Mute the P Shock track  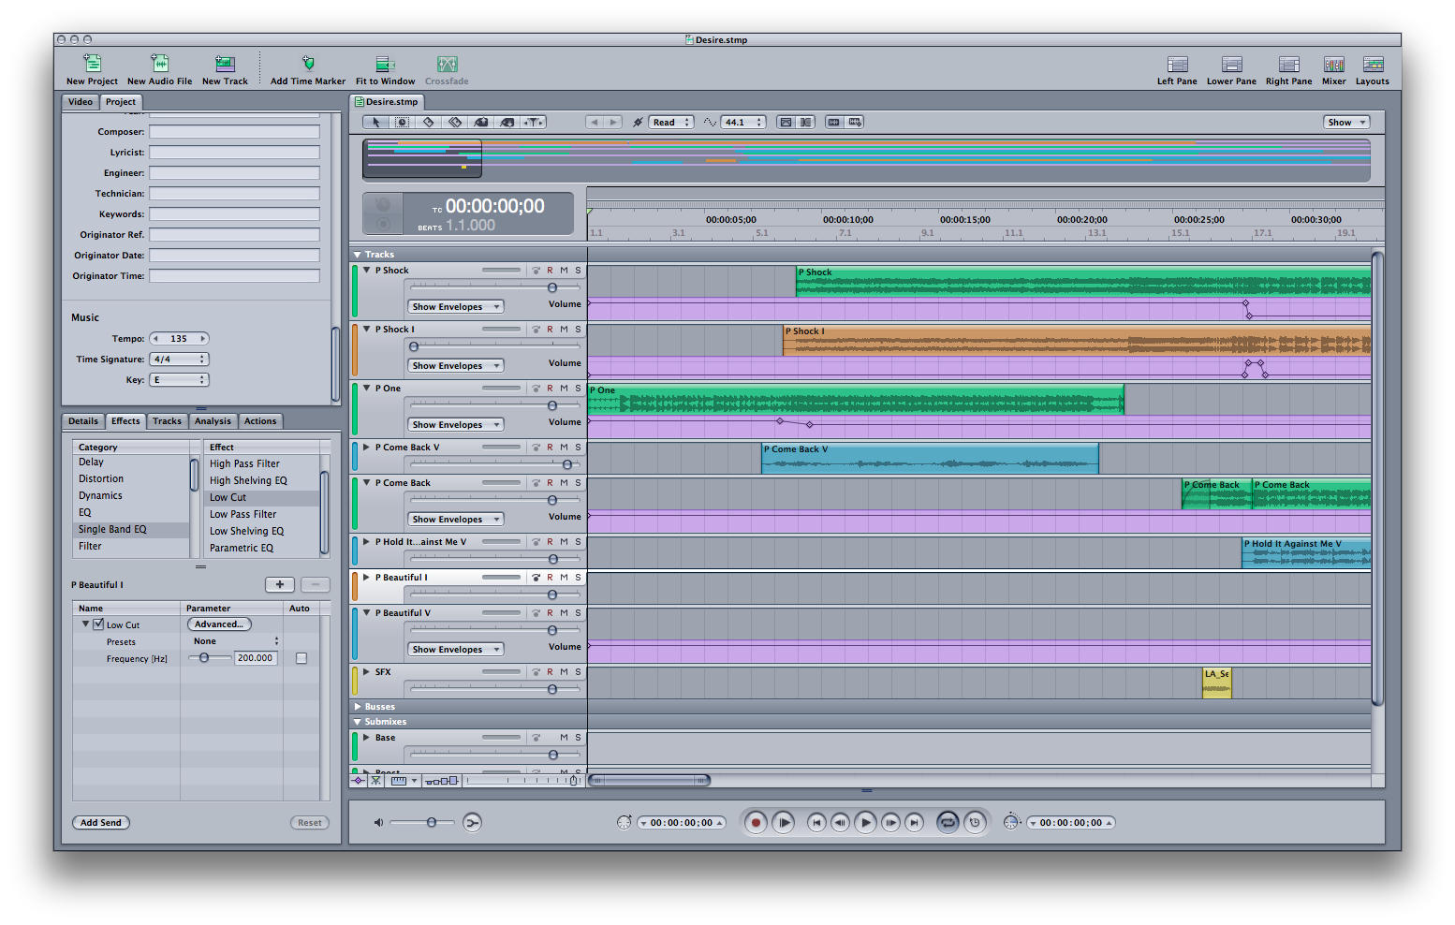(x=564, y=271)
